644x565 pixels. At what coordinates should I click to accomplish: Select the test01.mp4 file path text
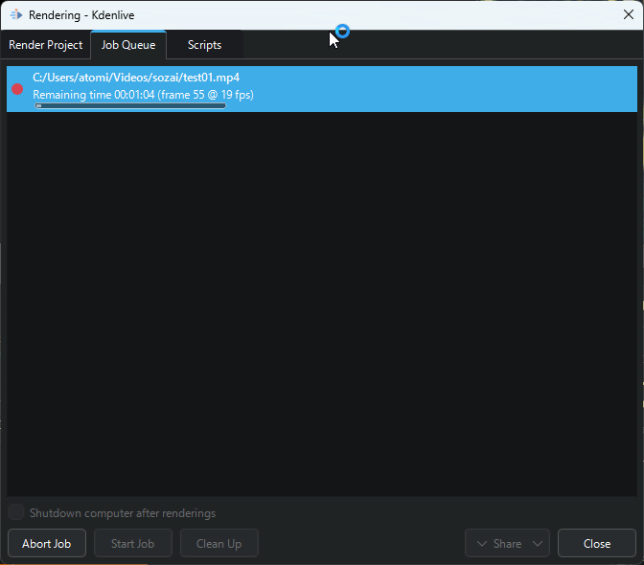136,77
